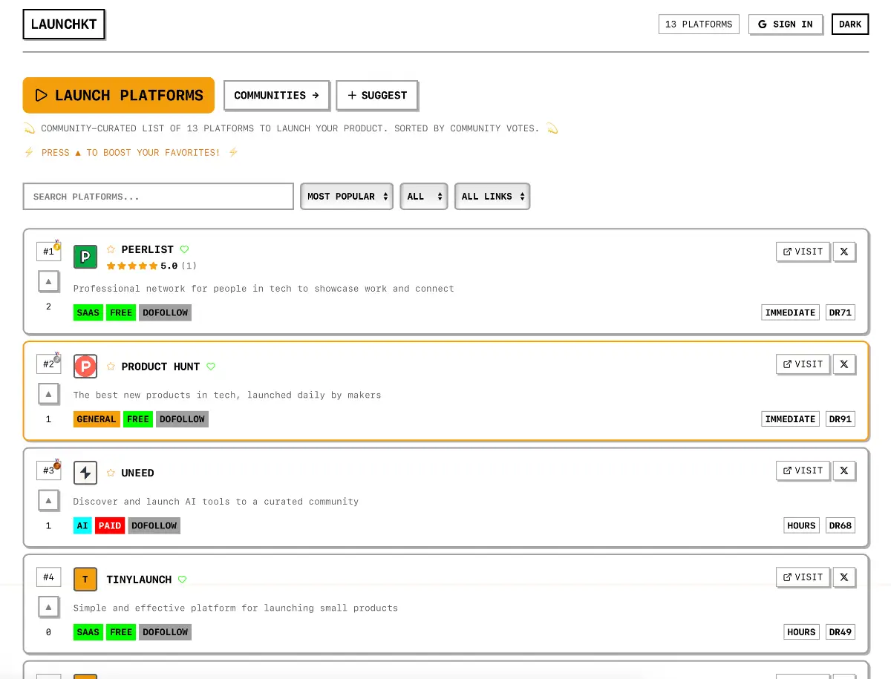
Task: Toggle favorite star for Peerlist
Action: point(111,250)
